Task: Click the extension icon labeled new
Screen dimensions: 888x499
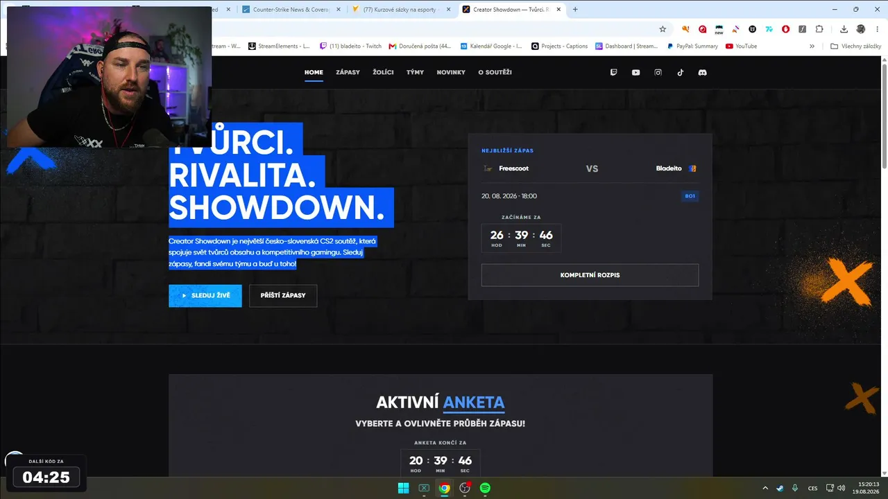Action: pyautogui.click(x=719, y=29)
